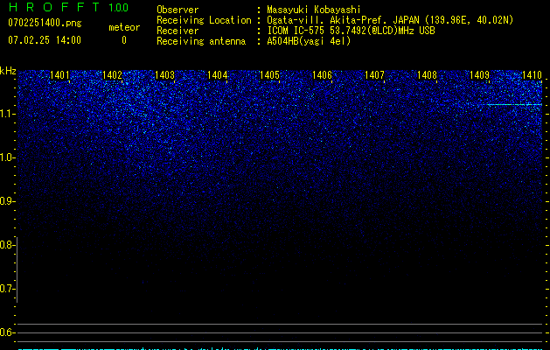Select the version number 1.0.0
This screenshot has width=550, height=350.
coord(119,8)
